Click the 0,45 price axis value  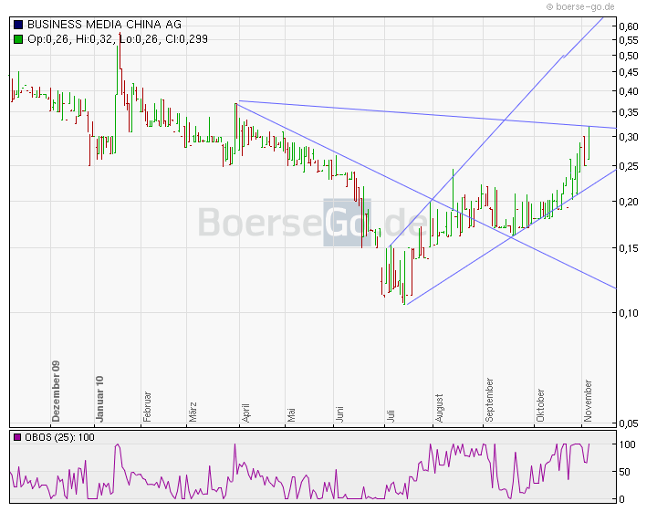pyautogui.click(x=629, y=72)
